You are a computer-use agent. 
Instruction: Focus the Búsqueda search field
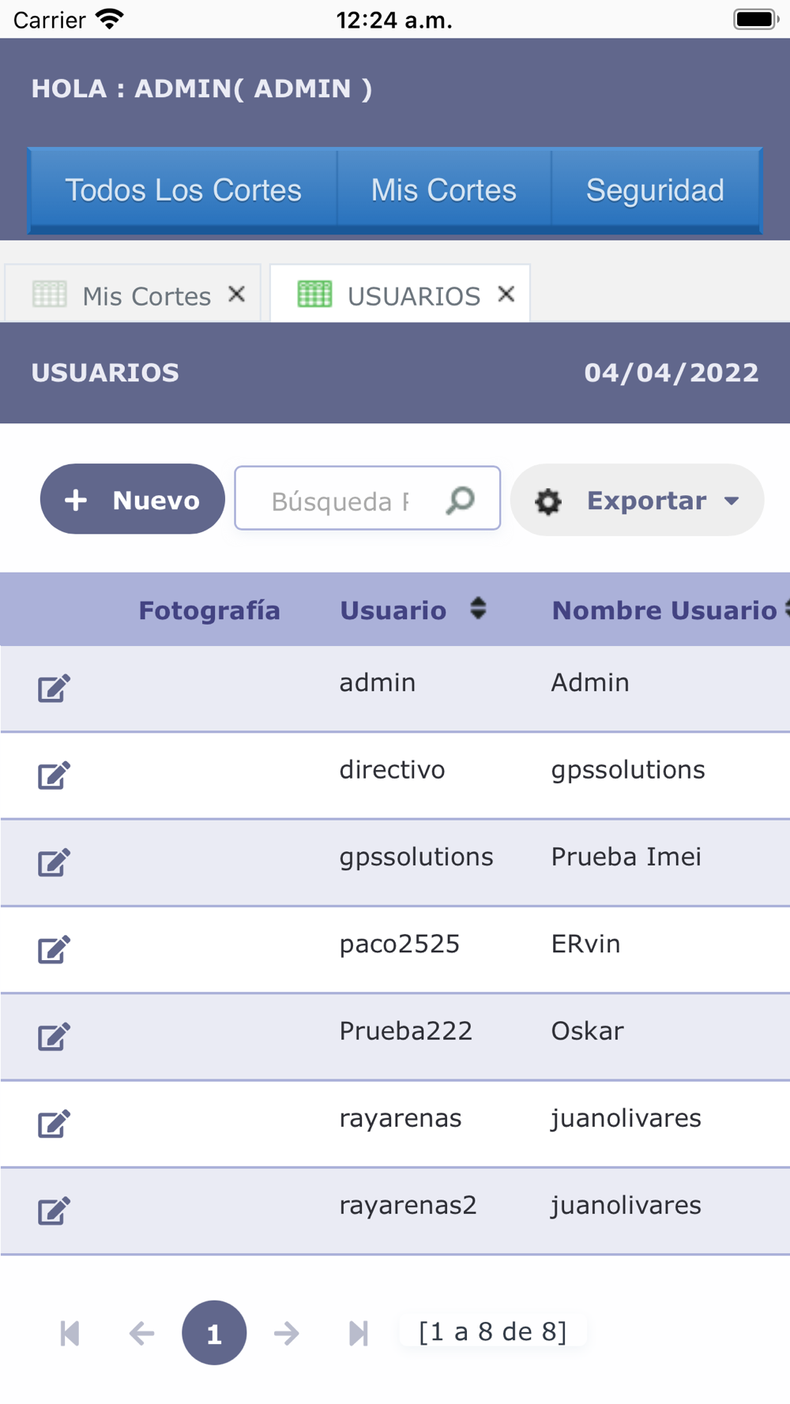tap(340, 501)
